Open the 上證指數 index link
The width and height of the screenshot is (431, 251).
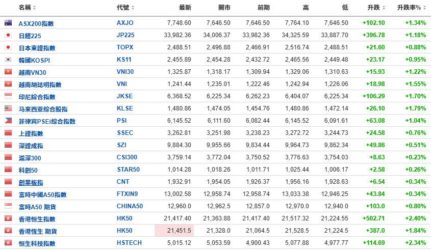click(31, 133)
